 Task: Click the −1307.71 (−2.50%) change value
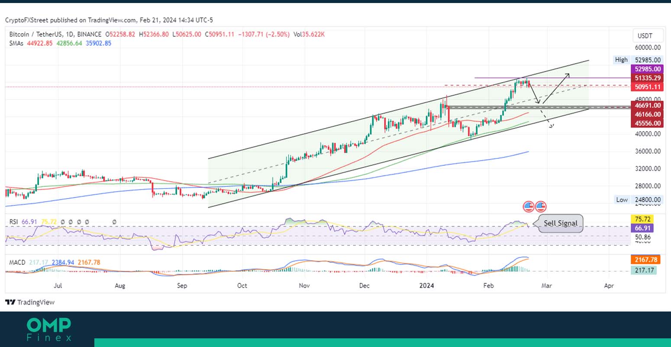[264, 34]
